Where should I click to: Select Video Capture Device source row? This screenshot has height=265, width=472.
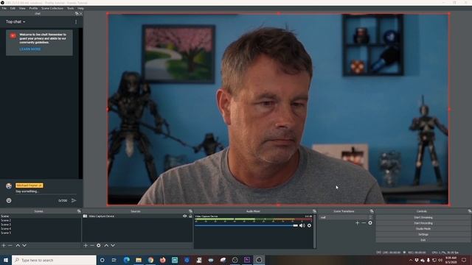pos(137,216)
